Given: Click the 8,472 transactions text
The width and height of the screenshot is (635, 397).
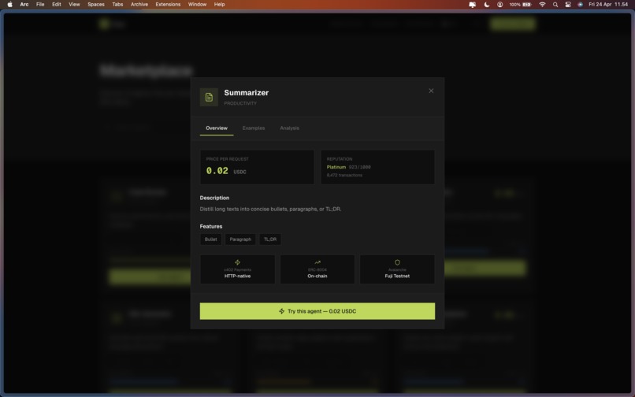Looking at the screenshot, I should (x=344, y=175).
